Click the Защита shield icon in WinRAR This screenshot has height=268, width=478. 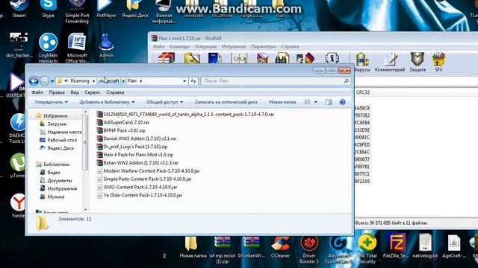coord(418,60)
